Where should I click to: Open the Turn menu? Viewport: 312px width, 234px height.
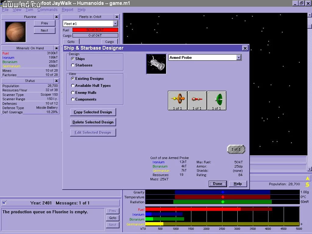pos(29,9)
